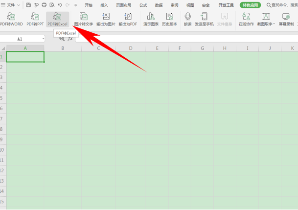Click the 查找命令 search box
This screenshot has height=210, width=298.
284,5
